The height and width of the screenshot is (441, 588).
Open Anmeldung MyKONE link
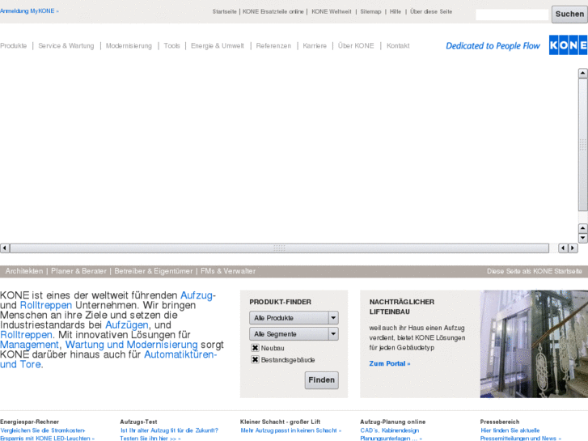pos(29,11)
